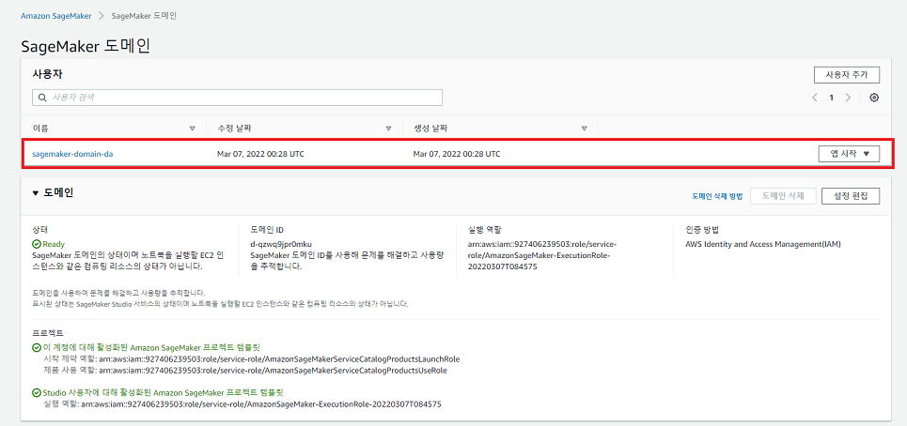Click the 인증 방법 label
The image size is (907, 426).
tap(701, 229)
